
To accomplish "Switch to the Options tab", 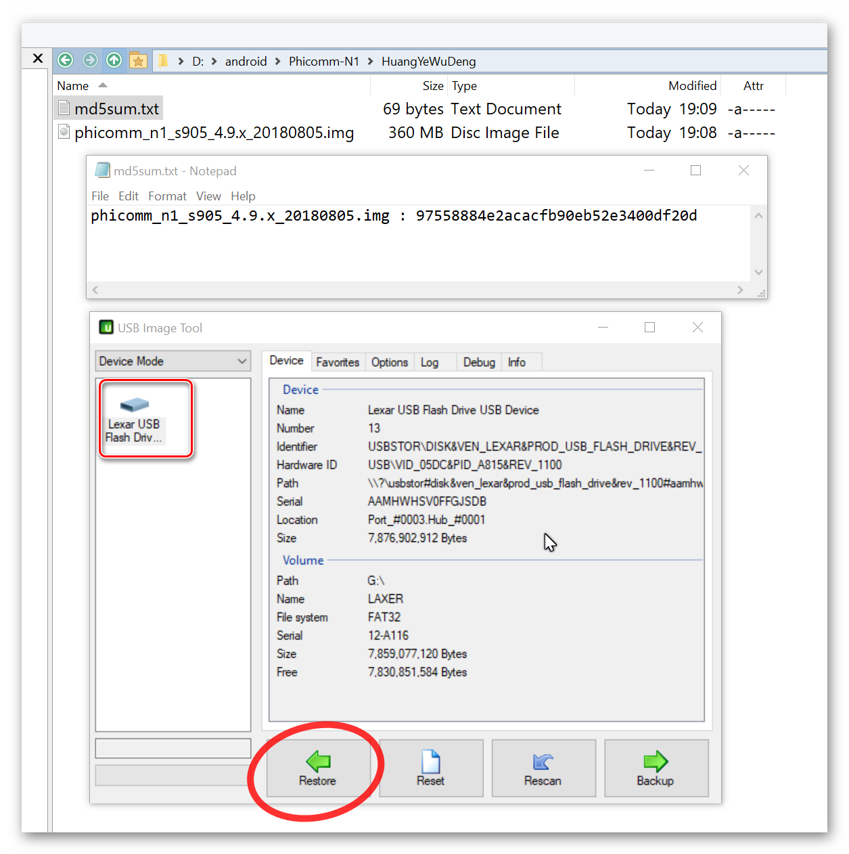I will pyautogui.click(x=390, y=362).
